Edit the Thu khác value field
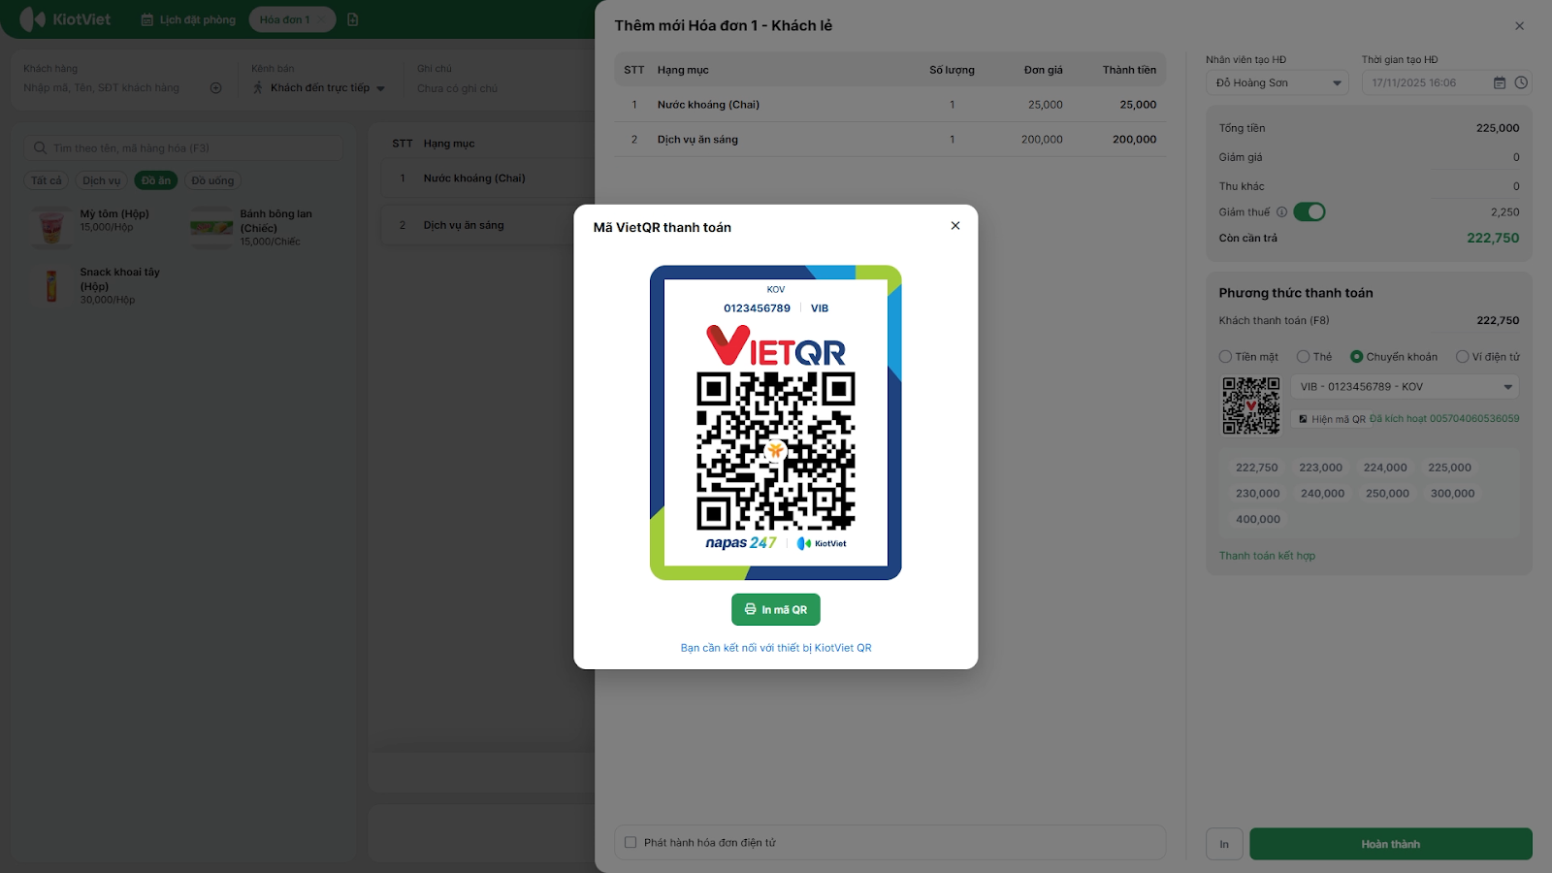The image size is (1552, 873). (x=1477, y=186)
